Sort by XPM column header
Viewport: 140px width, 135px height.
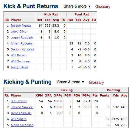click(39, 95)
